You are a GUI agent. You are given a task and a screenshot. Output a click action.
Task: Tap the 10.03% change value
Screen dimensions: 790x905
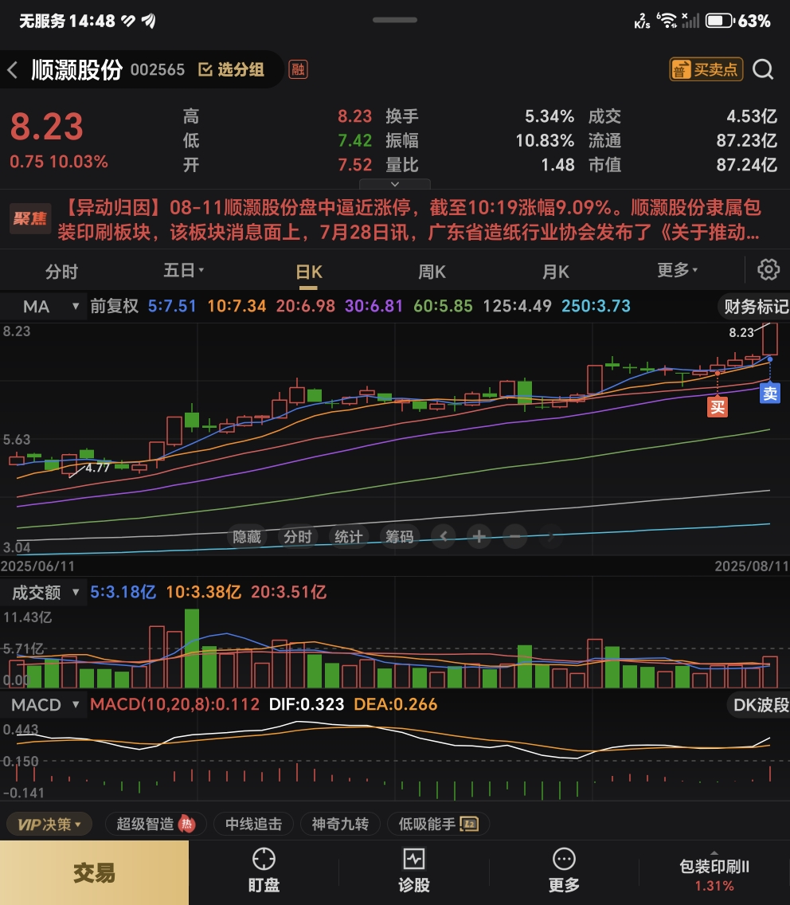[79, 162]
